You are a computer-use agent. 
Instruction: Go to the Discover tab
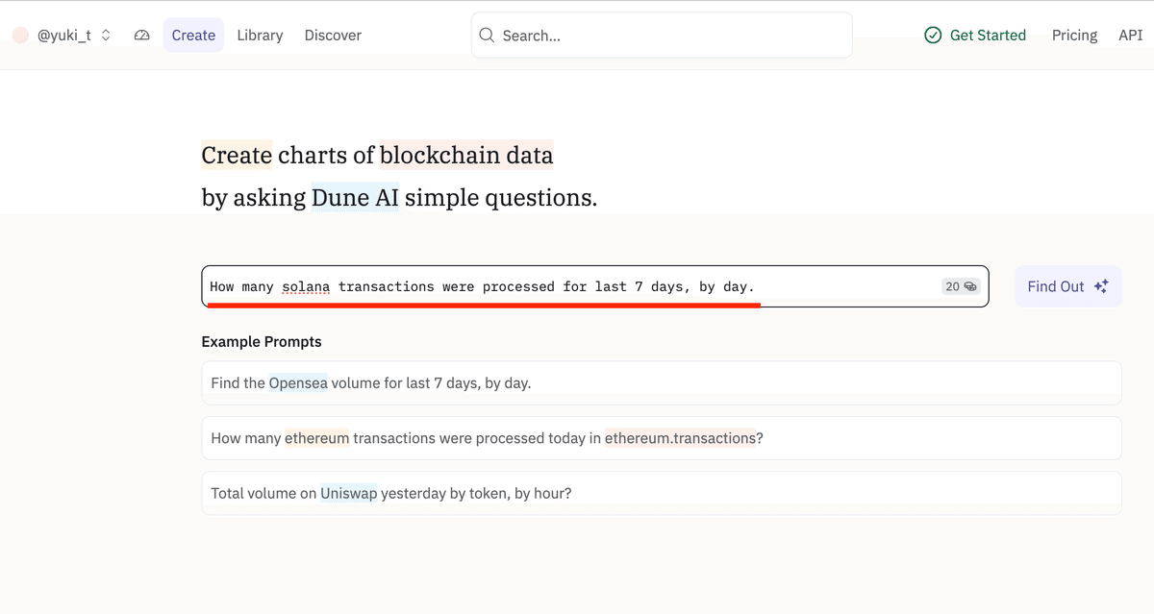[333, 35]
